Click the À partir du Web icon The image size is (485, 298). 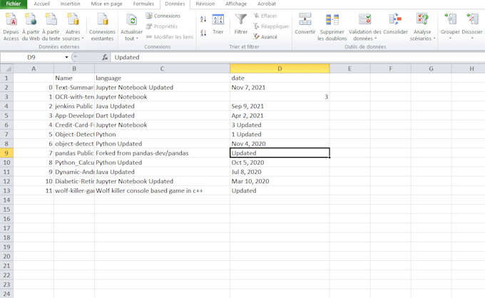pyautogui.click(x=31, y=20)
